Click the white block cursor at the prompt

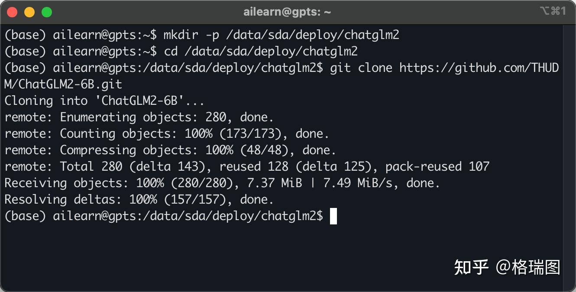(x=333, y=216)
